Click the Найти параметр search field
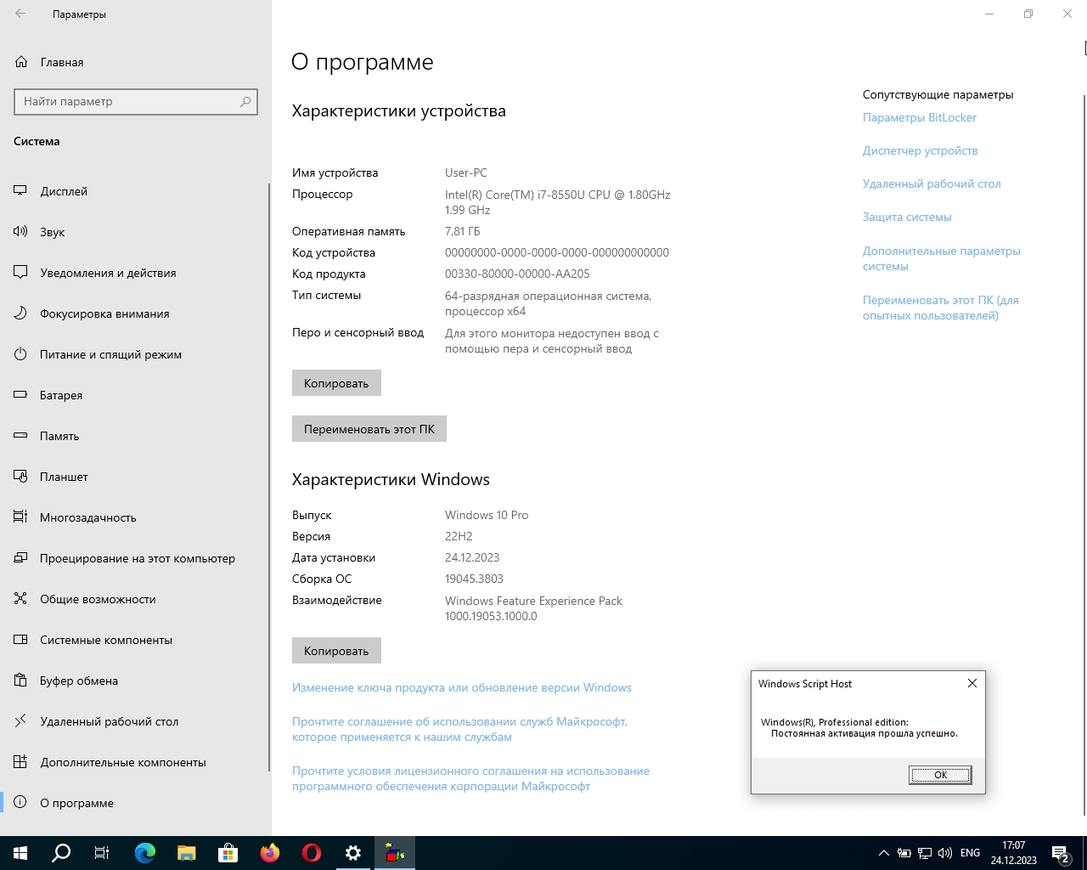This screenshot has height=870, width=1087. (136, 101)
